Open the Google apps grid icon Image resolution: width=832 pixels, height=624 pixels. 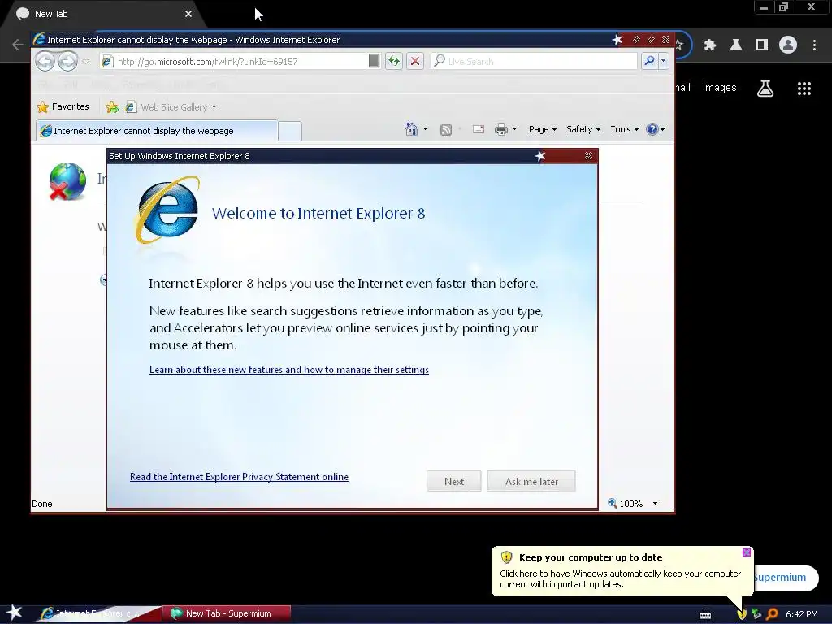[804, 89]
